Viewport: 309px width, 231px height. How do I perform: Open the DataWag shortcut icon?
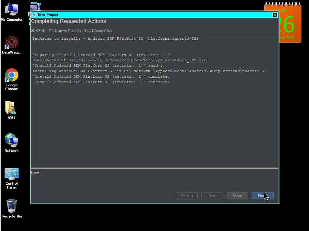tap(12, 45)
